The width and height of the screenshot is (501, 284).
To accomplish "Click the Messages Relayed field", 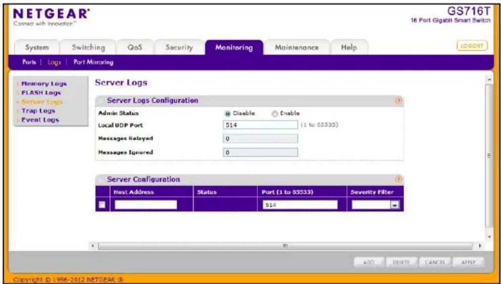I will pyautogui.click(x=260, y=138).
